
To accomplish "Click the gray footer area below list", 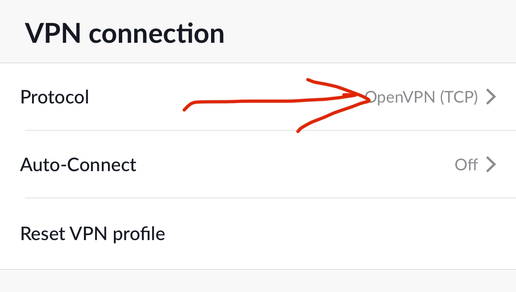I will point(258,281).
